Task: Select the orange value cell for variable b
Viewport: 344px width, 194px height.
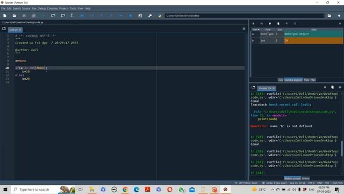Action: (313, 40)
